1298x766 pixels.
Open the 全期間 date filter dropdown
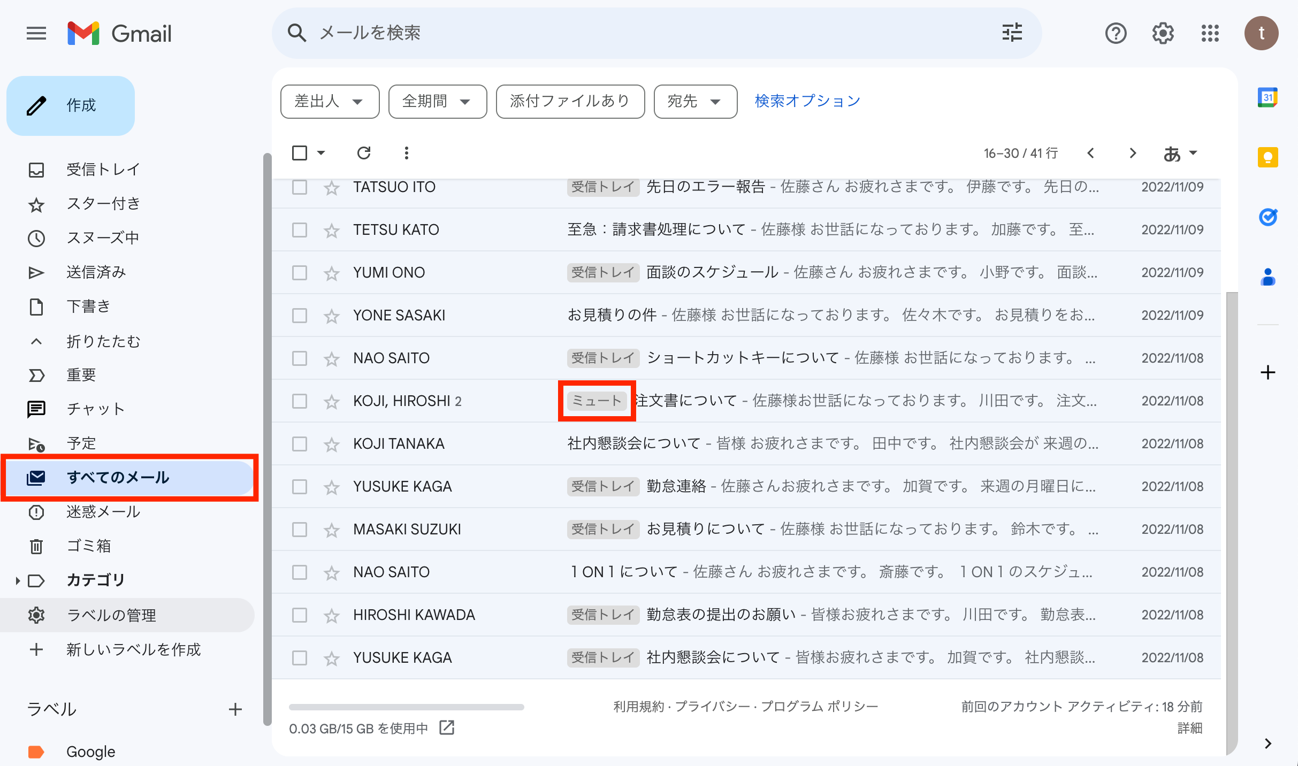(x=438, y=101)
